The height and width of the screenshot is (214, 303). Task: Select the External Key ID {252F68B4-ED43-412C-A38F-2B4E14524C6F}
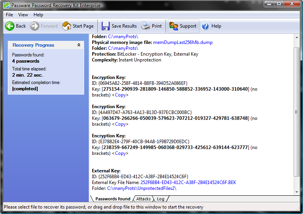[143, 177]
